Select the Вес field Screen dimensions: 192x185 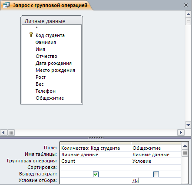pos(40,84)
